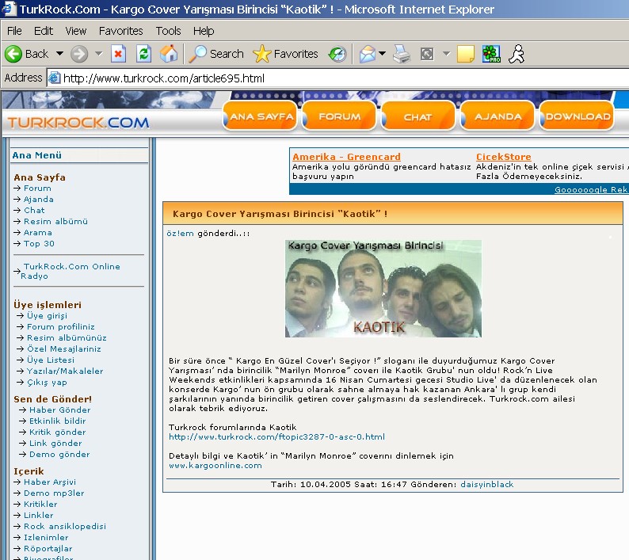
Task: Open Haber Arşivi link
Action: (50, 482)
